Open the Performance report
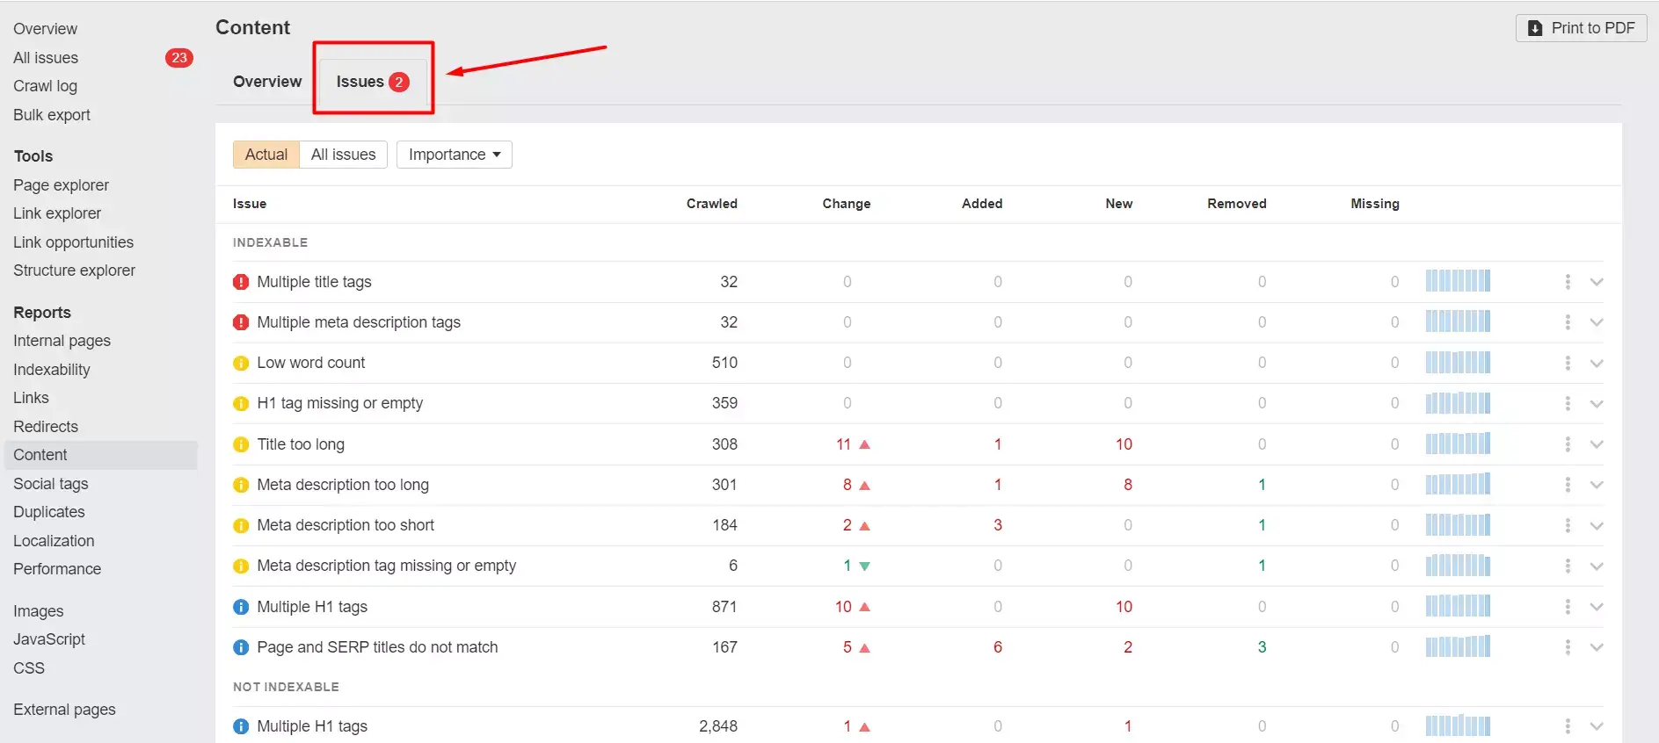The height and width of the screenshot is (743, 1659). point(57,569)
